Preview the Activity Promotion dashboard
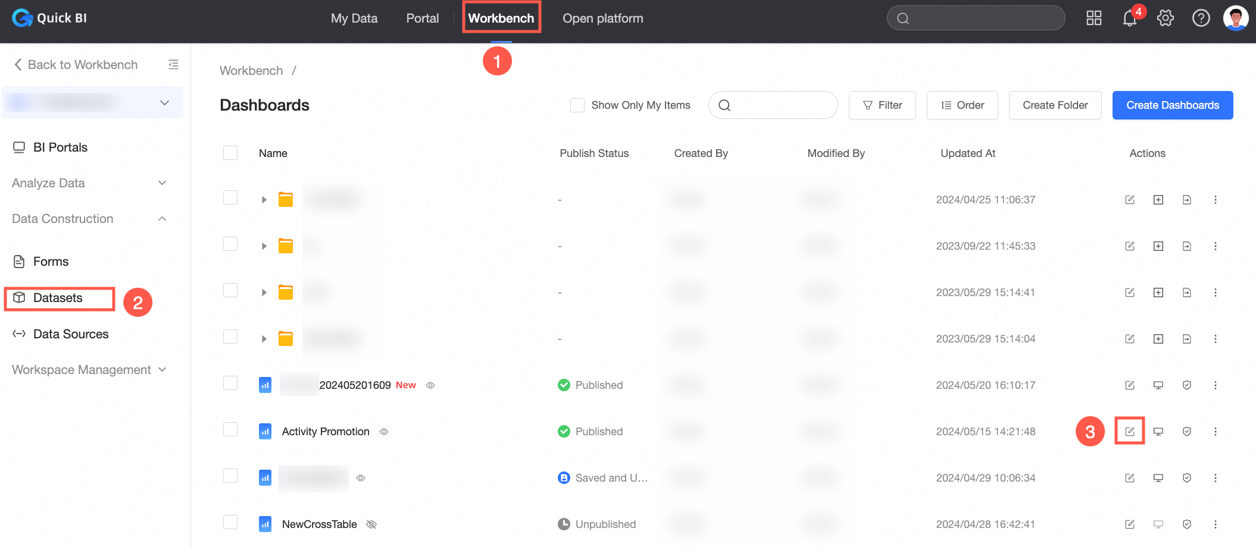Image resolution: width=1256 pixels, height=547 pixels. pos(1158,432)
